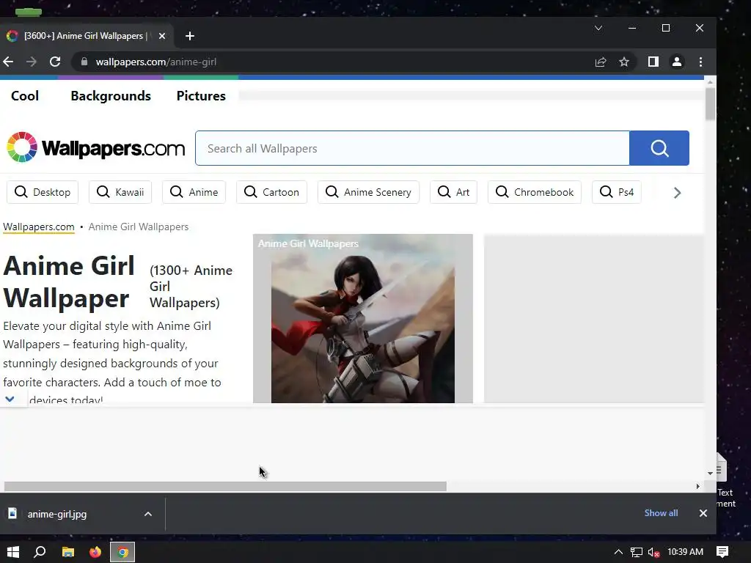Viewport: 751px width, 563px height.
Task: Open the Chrome side panel
Action: 653,62
